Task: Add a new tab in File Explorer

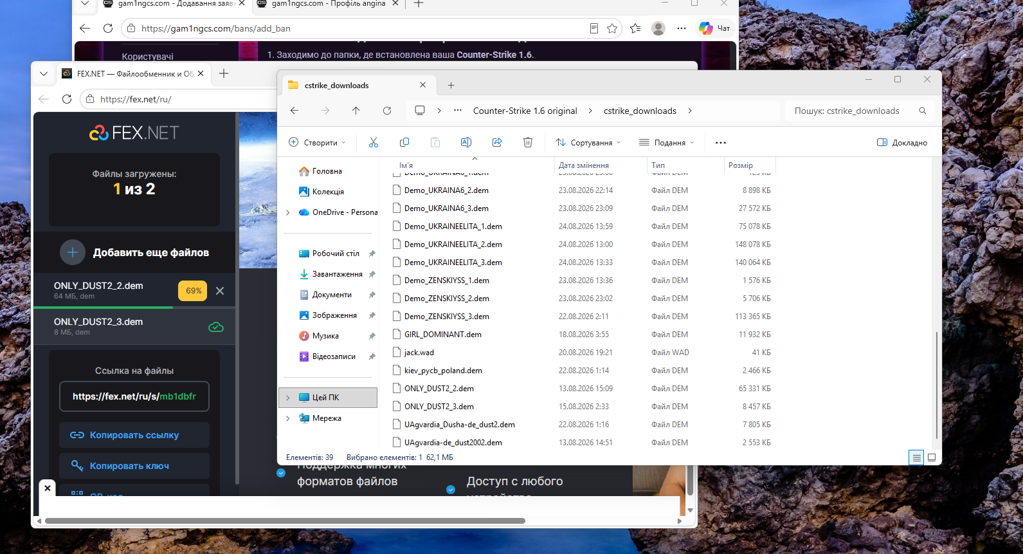Action: (451, 85)
